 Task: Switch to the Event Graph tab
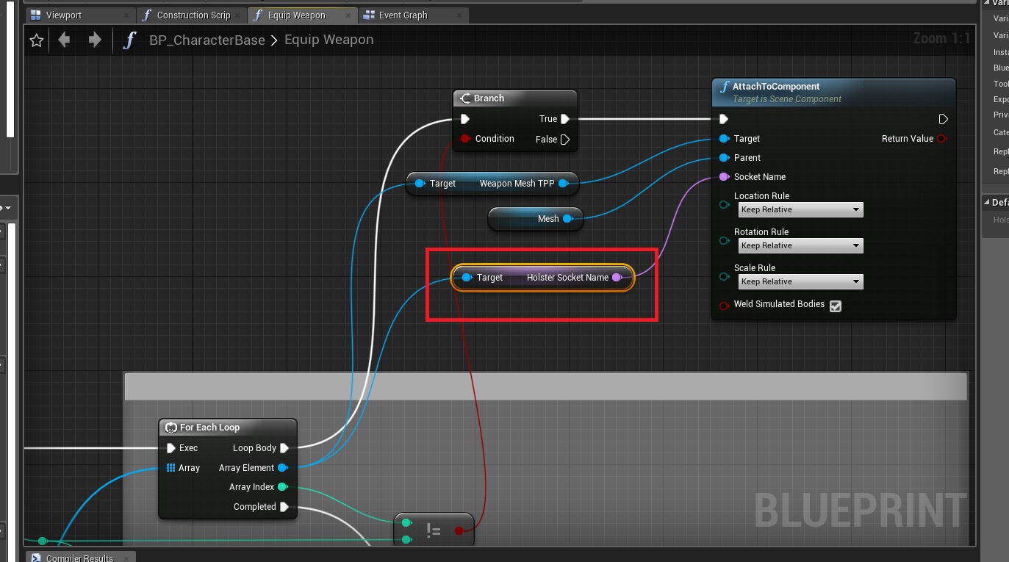click(x=403, y=15)
